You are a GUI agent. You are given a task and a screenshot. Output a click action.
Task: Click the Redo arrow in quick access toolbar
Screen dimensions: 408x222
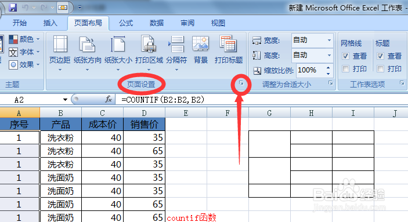[44, 8]
